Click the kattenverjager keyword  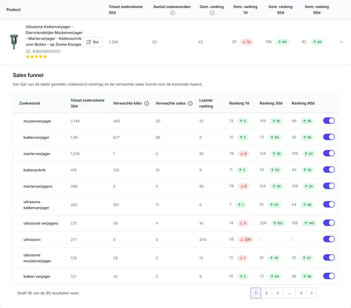coord(36,137)
